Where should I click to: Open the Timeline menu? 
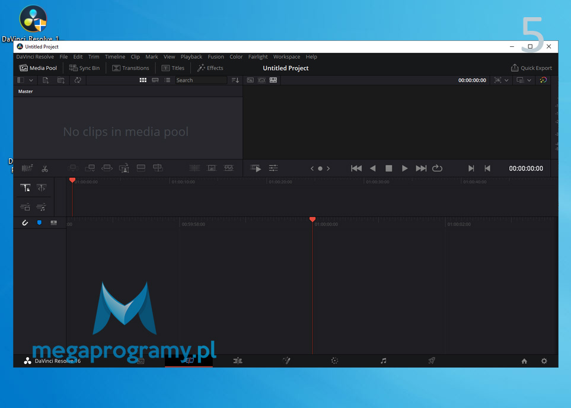[x=115, y=57]
